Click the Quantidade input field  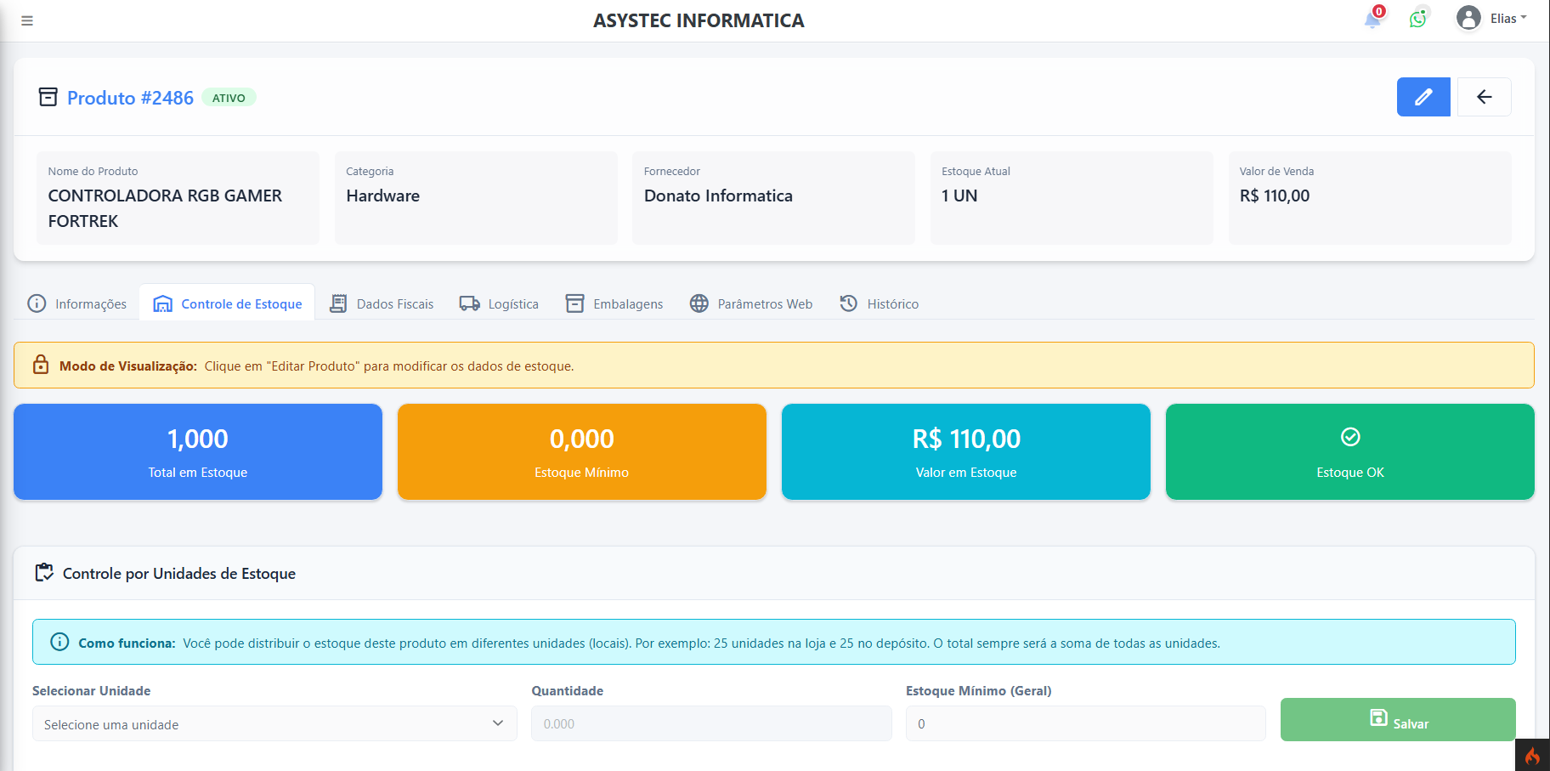[711, 723]
